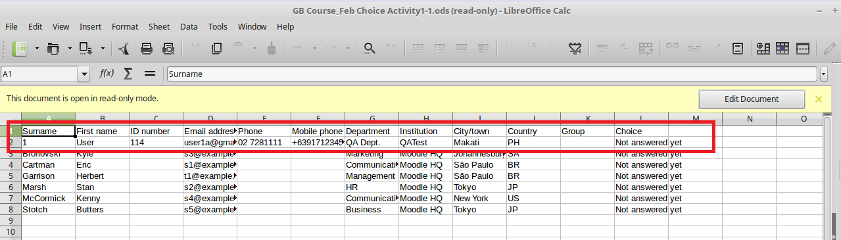The height and width of the screenshot is (240, 841).
Task: Expand the Paste options dropdown arrow
Action: point(255,48)
